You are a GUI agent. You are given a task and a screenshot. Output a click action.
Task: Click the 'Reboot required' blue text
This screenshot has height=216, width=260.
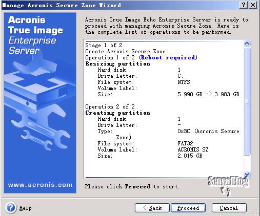pyautogui.click(x=168, y=57)
